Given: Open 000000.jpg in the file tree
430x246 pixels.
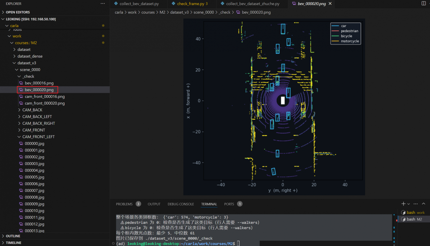Looking at the screenshot, I should point(55,143).
